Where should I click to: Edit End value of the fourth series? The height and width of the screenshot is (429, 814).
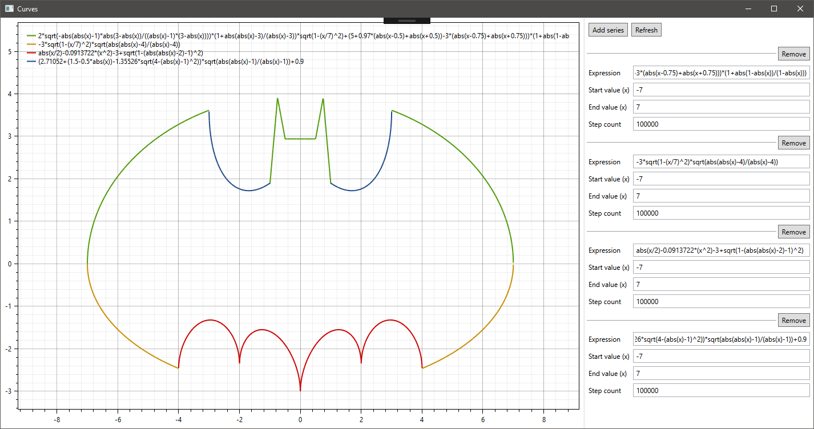tap(722, 374)
